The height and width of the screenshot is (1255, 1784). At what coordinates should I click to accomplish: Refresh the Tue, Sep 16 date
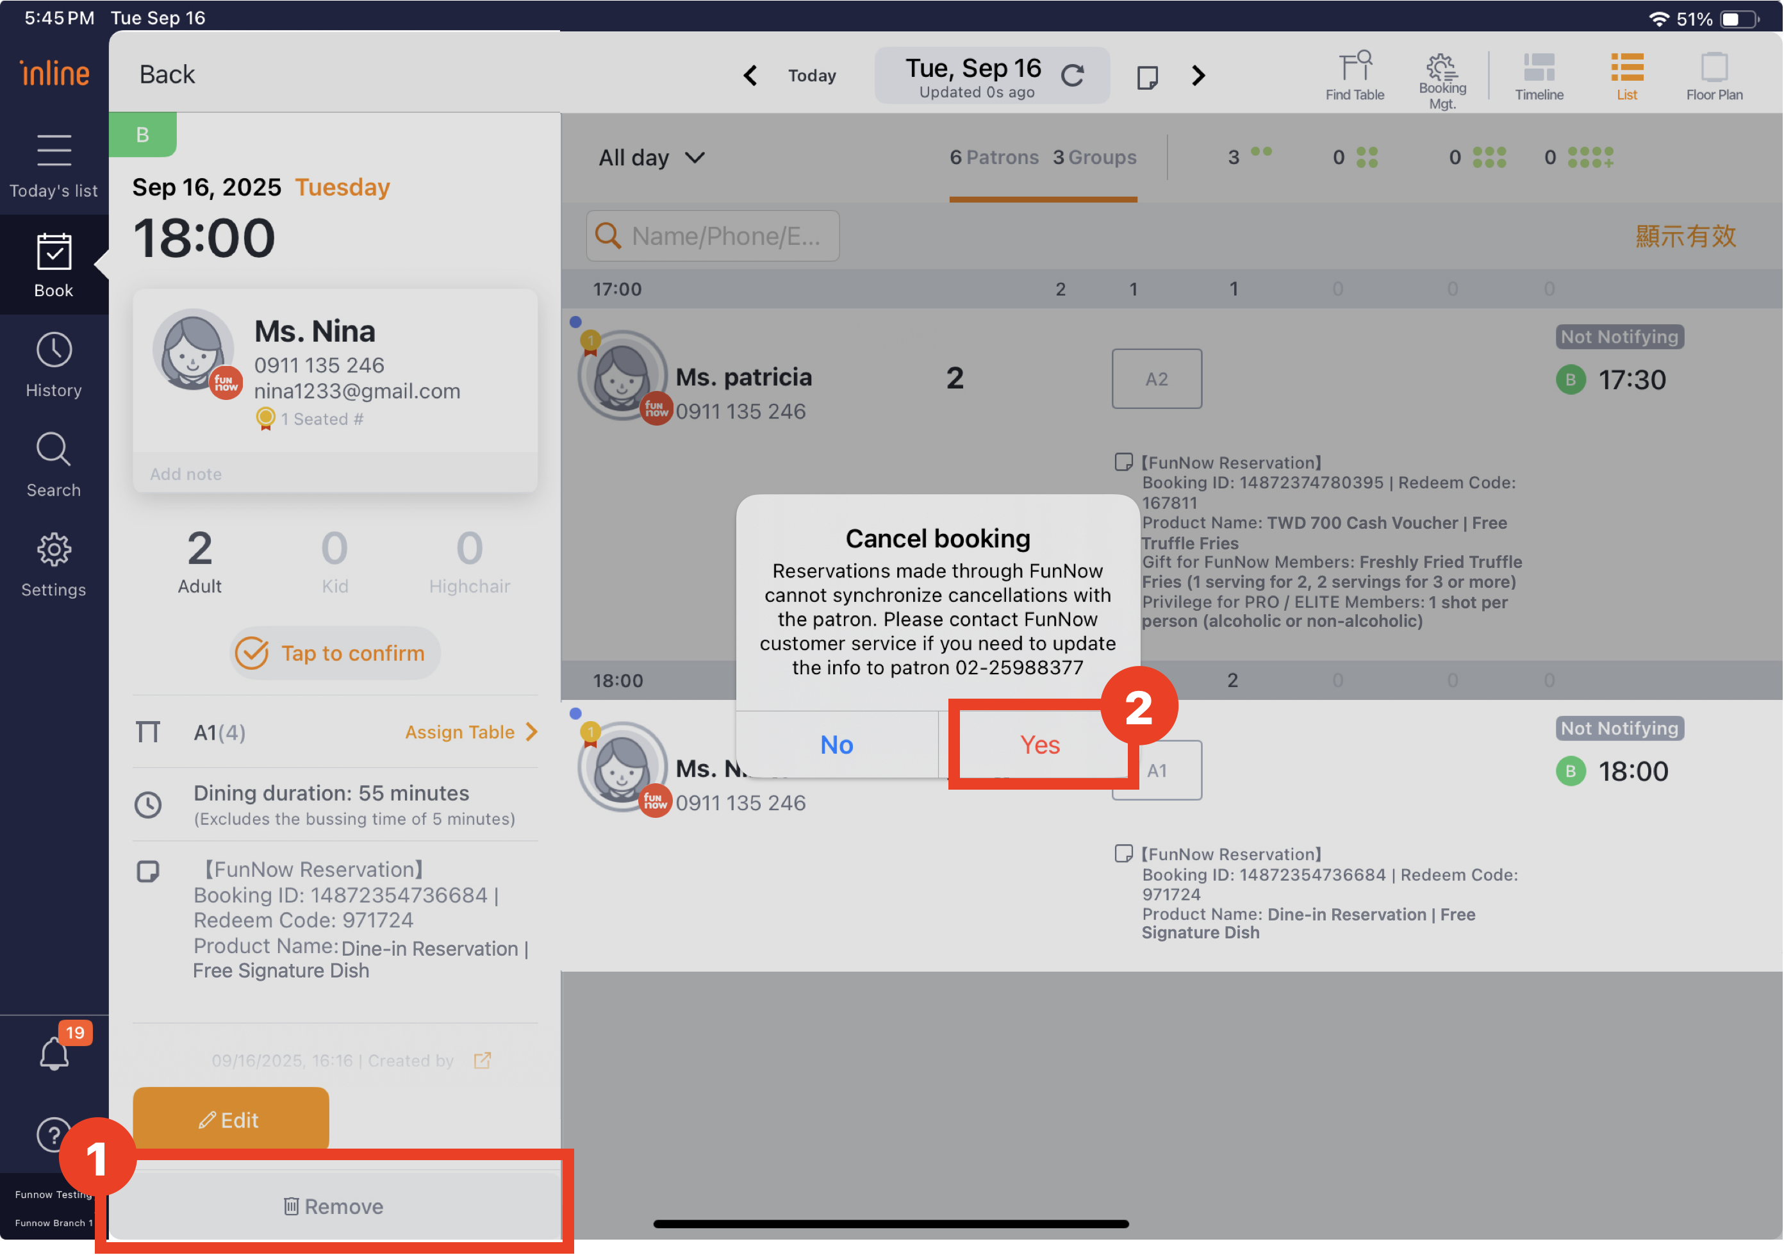[1073, 76]
